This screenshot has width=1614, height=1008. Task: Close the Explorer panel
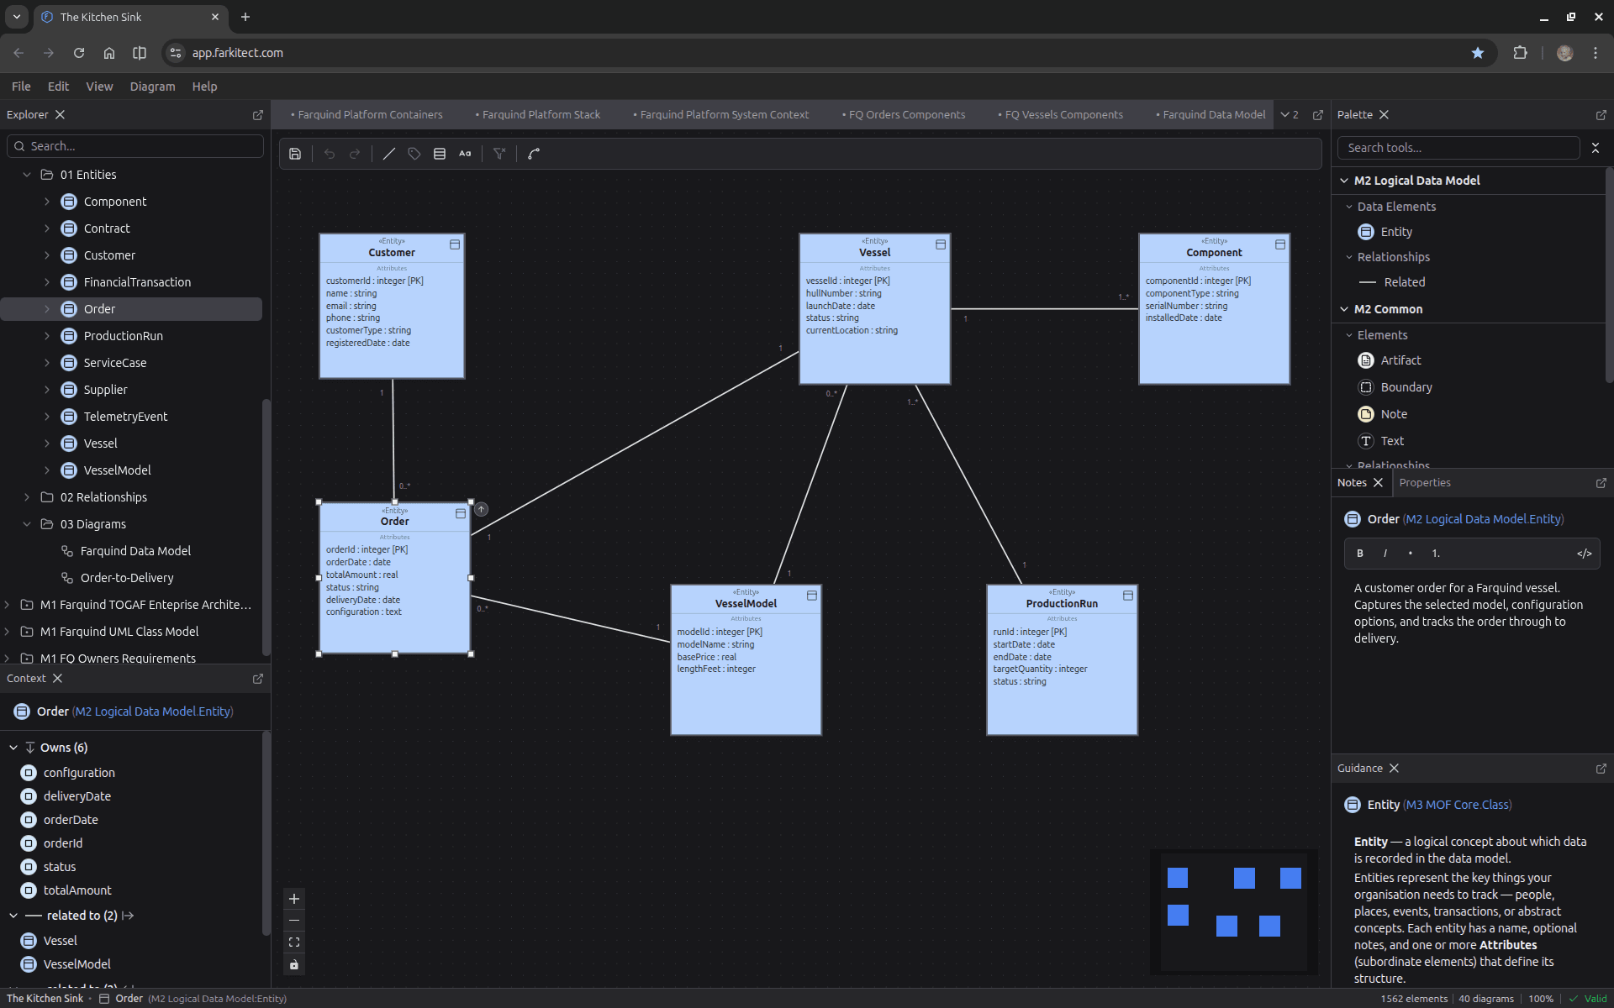[60, 114]
